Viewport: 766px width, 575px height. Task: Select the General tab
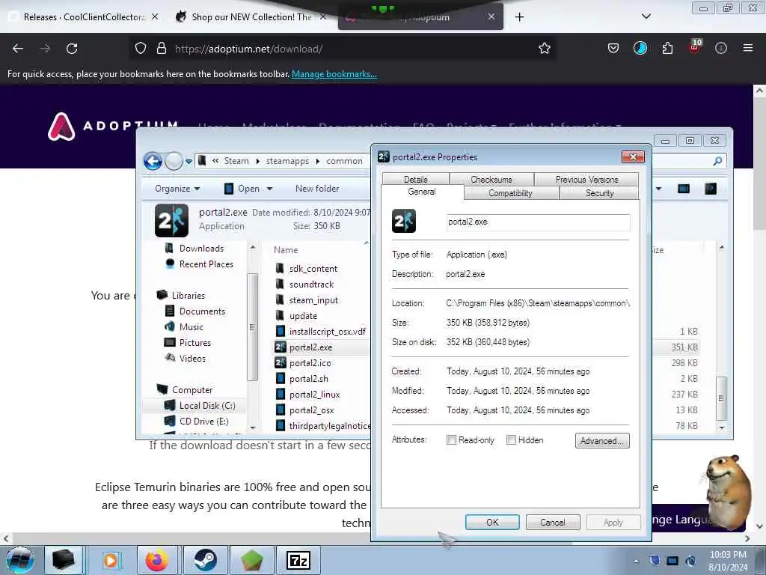[x=422, y=192]
